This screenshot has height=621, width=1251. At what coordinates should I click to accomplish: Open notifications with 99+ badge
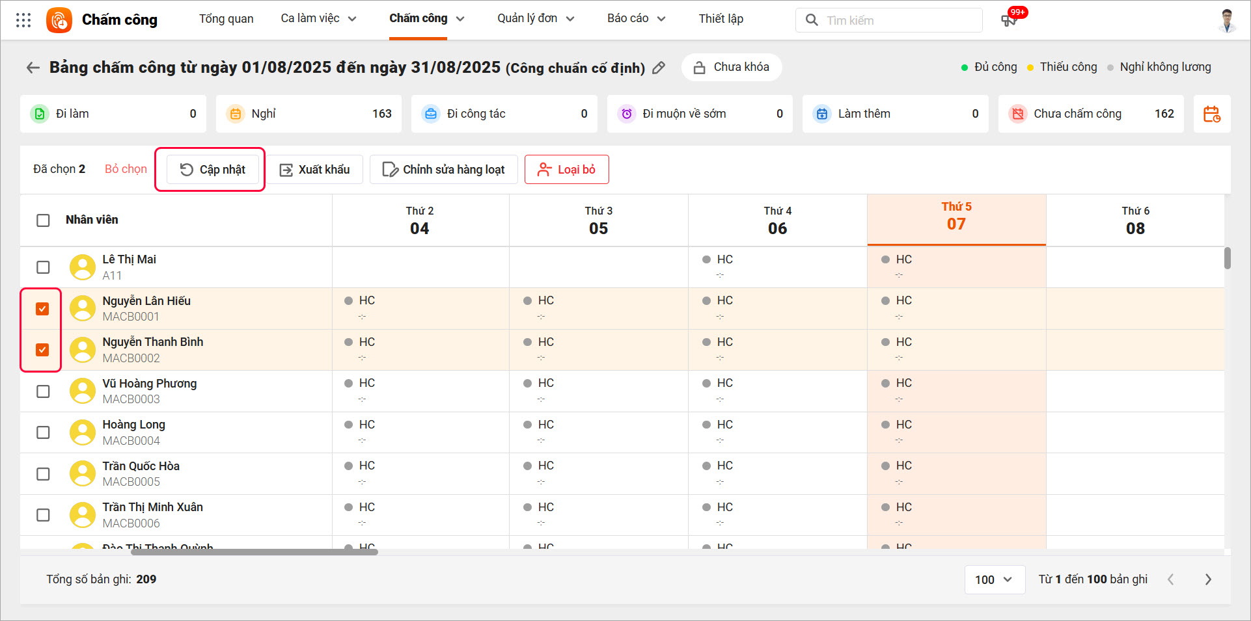1010,20
